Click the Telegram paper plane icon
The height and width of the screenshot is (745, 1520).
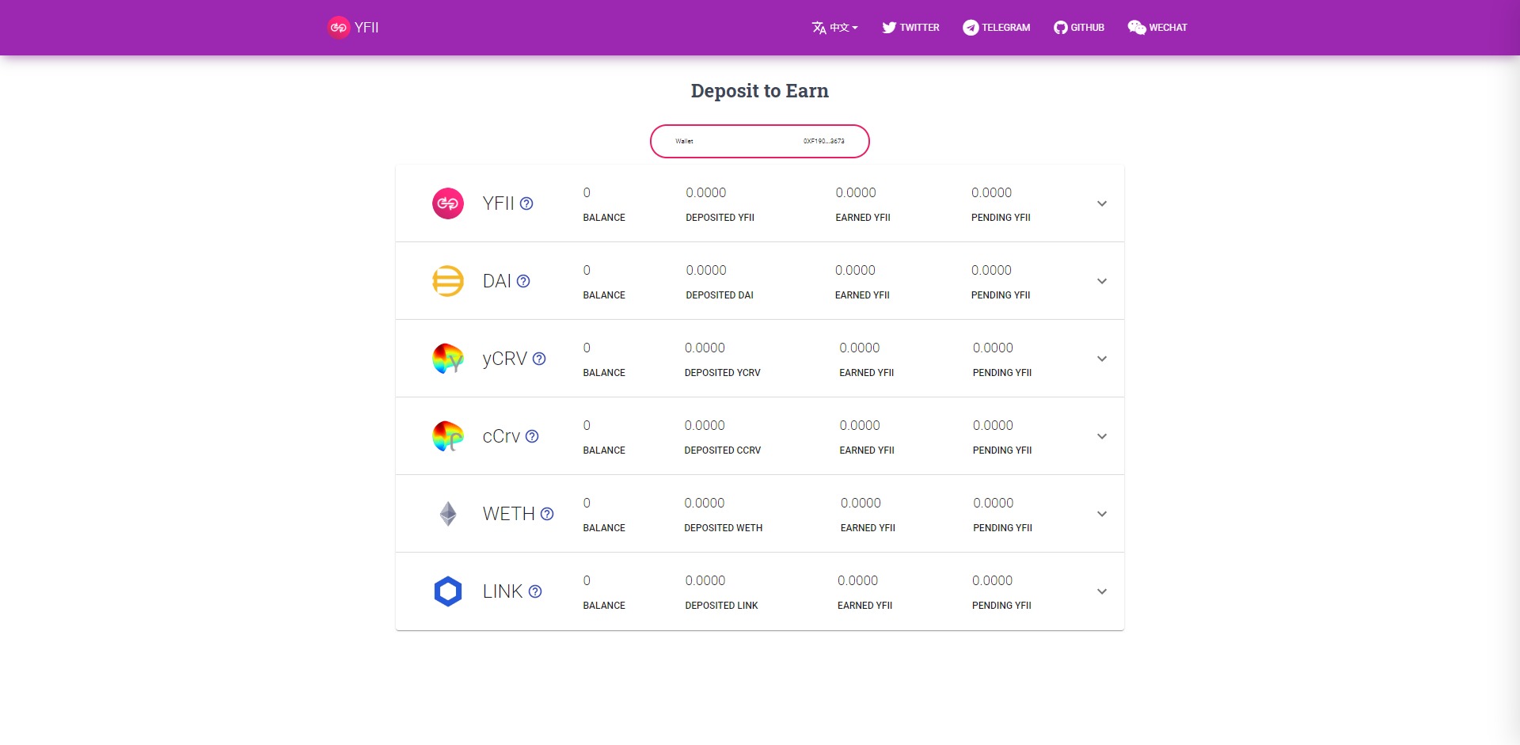pos(971,28)
